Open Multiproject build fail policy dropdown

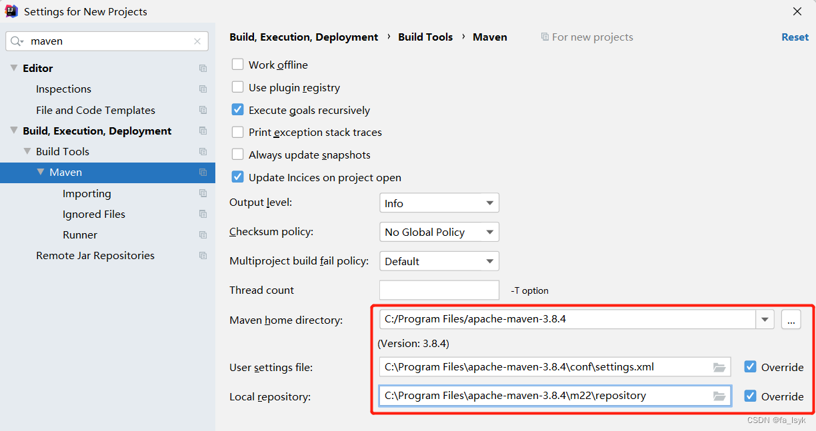pos(439,261)
